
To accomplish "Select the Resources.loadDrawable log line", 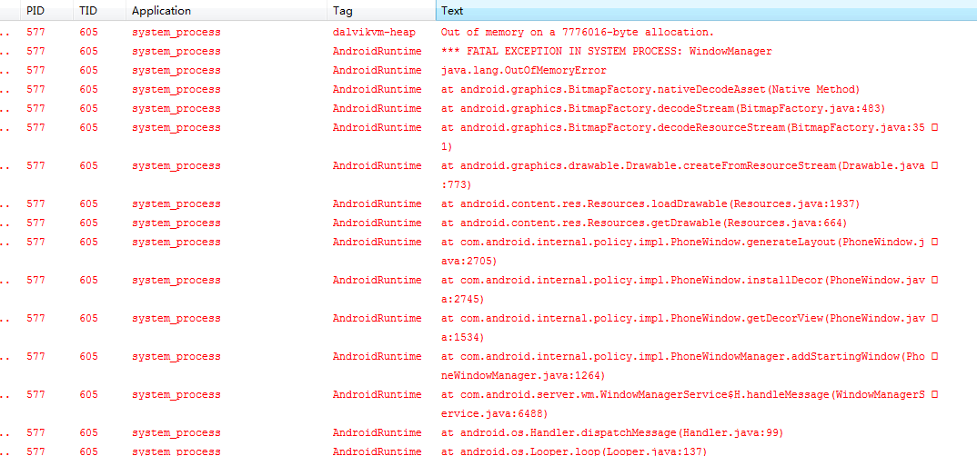I will tap(650, 204).
